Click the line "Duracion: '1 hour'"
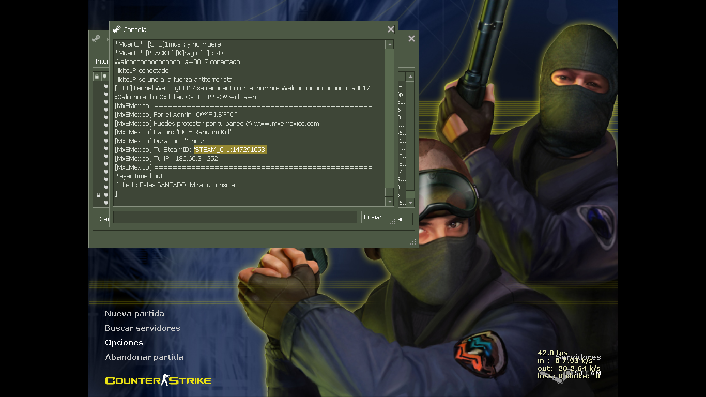Screen dimensions: 706x397 click(161, 141)
